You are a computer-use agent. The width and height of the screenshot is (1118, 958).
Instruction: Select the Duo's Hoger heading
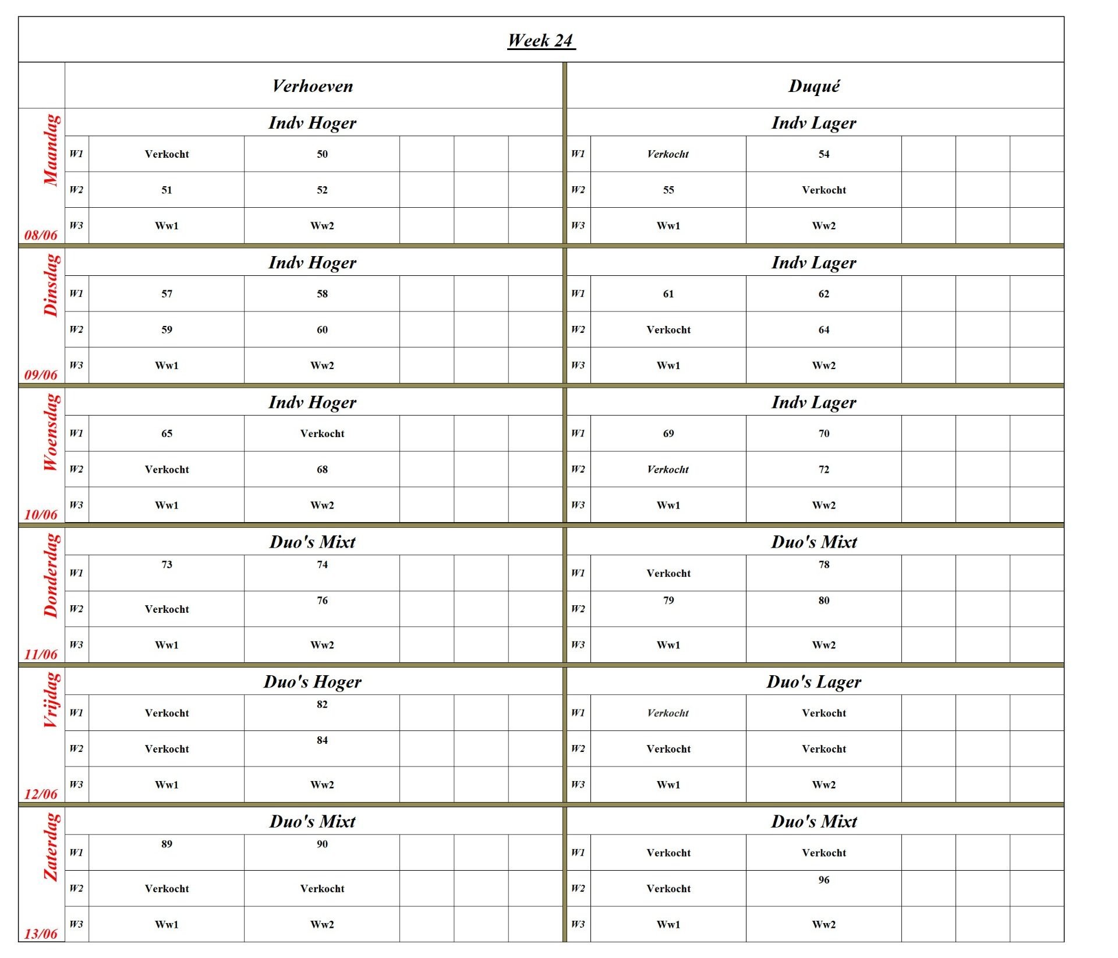(x=313, y=682)
